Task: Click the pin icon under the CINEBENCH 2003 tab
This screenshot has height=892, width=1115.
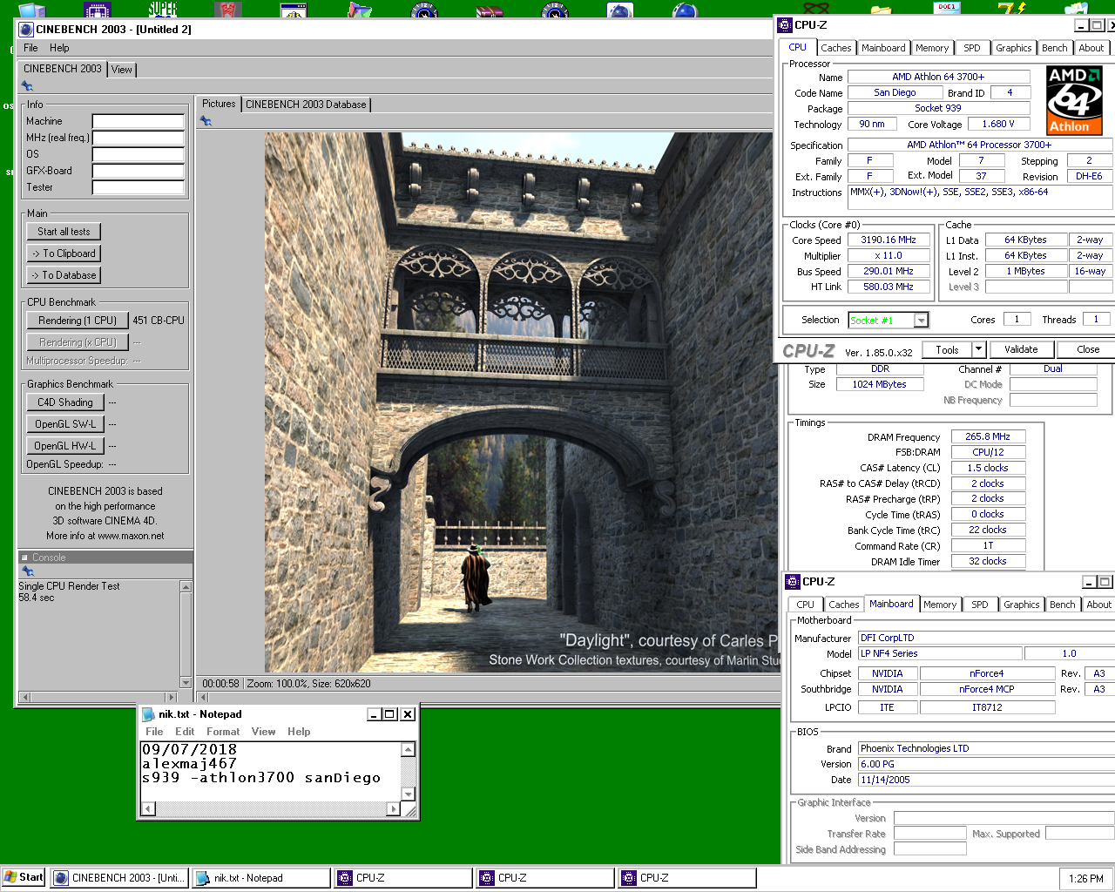Action: click(x=27, y=86)
